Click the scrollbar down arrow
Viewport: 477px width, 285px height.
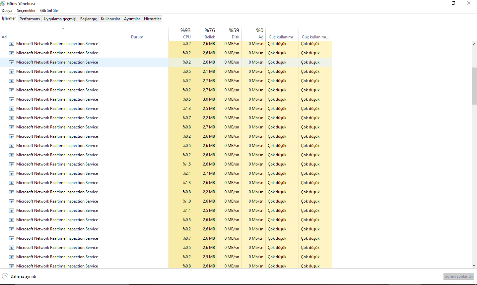point(474,265)
